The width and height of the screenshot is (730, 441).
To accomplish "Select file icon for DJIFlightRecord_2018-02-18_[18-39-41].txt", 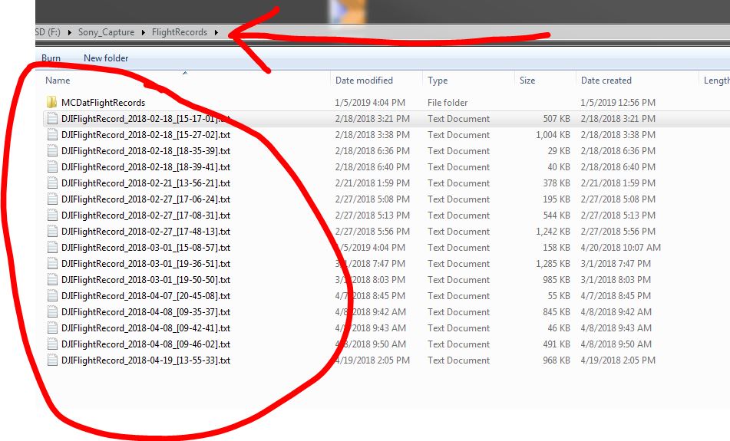I will click(x=52, y=166).
